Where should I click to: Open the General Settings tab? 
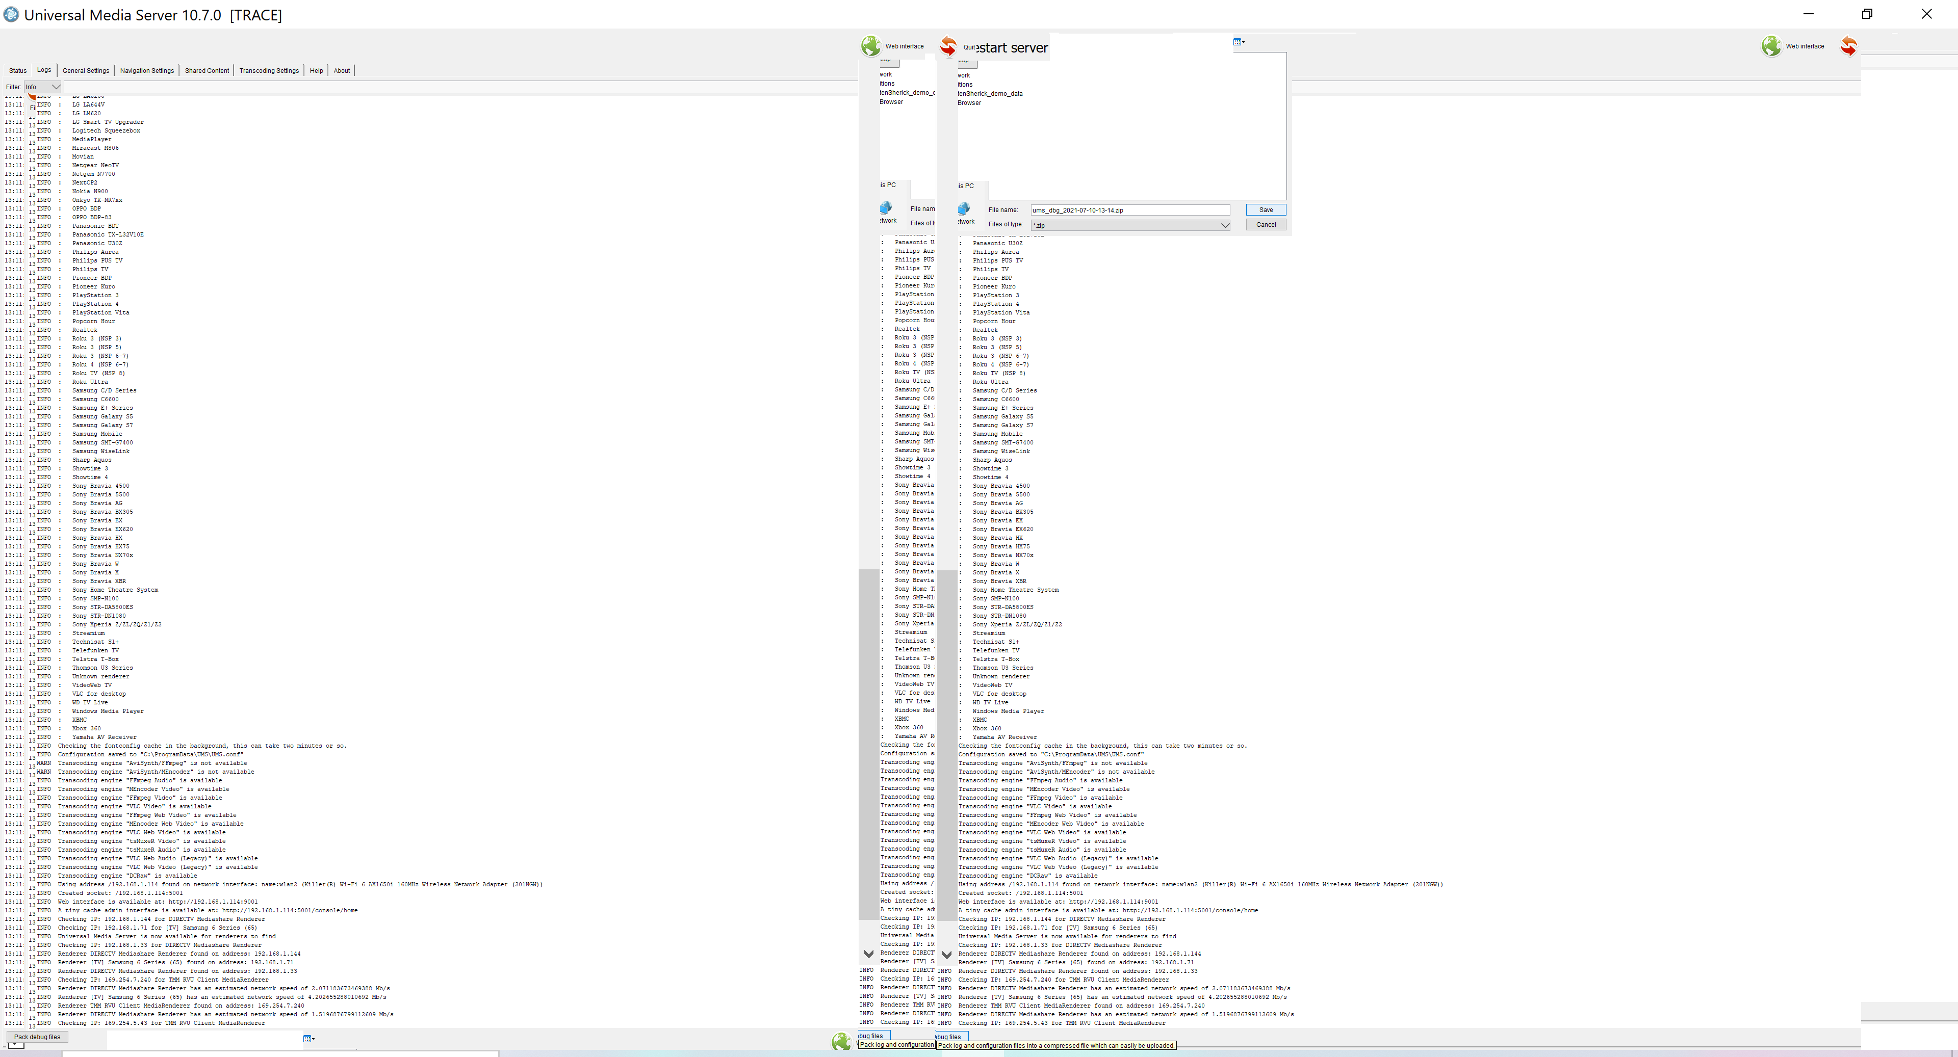pos(86,71)
